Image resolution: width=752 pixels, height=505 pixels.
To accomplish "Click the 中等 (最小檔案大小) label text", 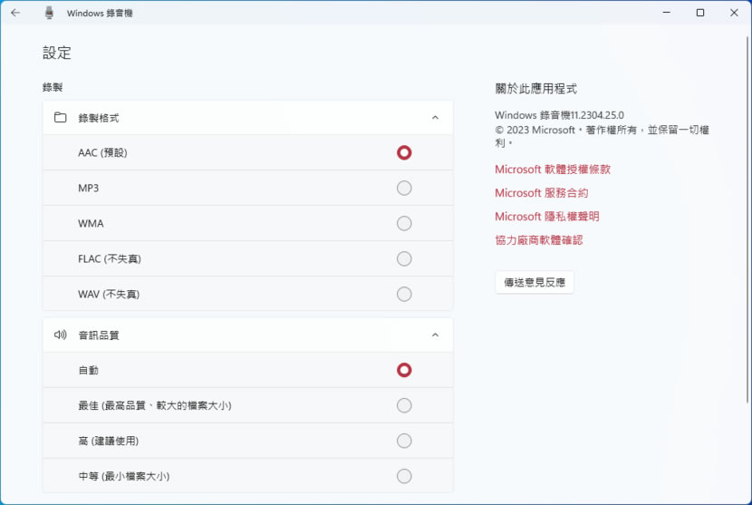I will coord(124,476).
